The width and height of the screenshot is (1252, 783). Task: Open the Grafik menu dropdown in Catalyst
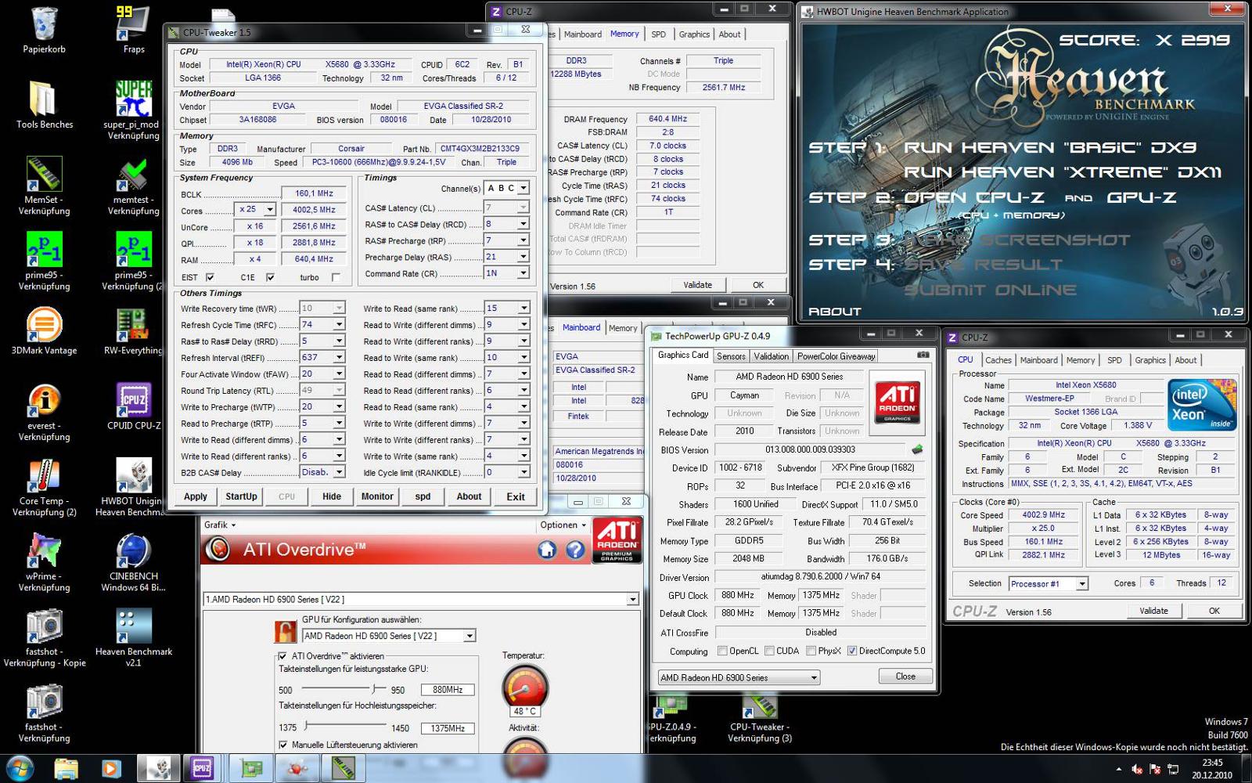(x=220, y=525)
